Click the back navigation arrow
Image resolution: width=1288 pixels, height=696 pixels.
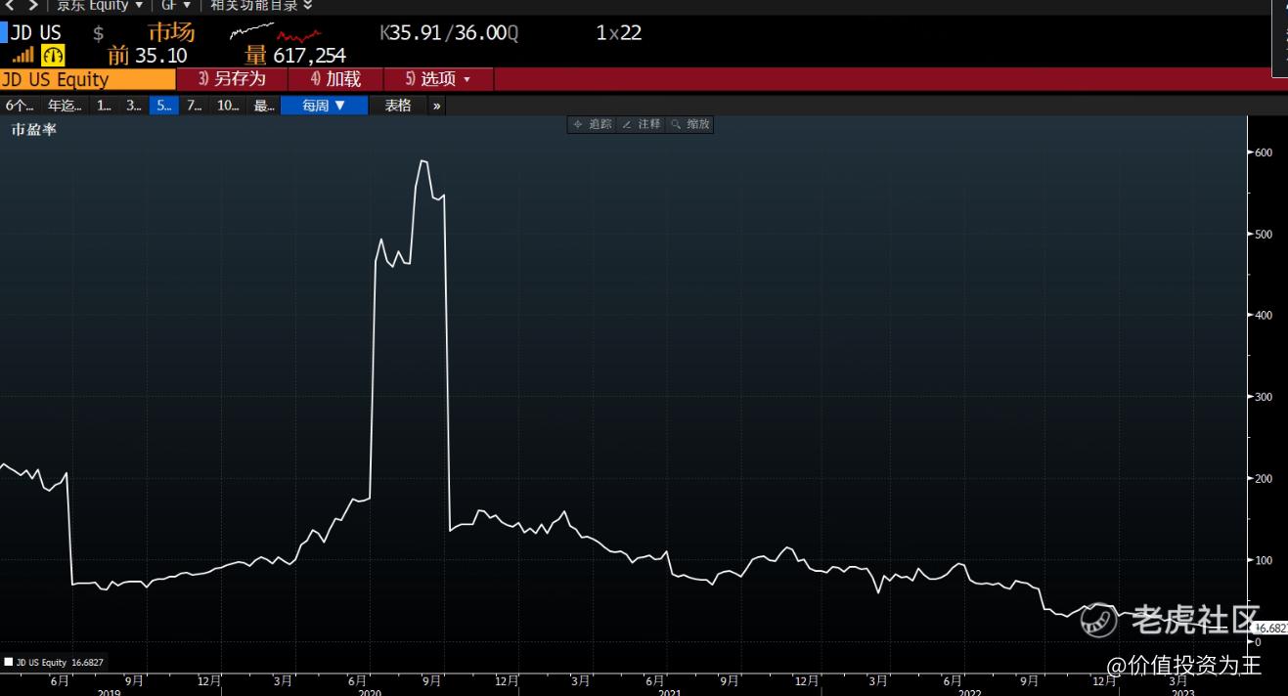[x=10, y=5]
